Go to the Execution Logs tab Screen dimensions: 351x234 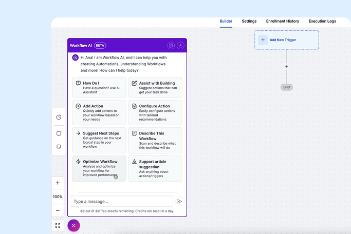click(322, 22)
